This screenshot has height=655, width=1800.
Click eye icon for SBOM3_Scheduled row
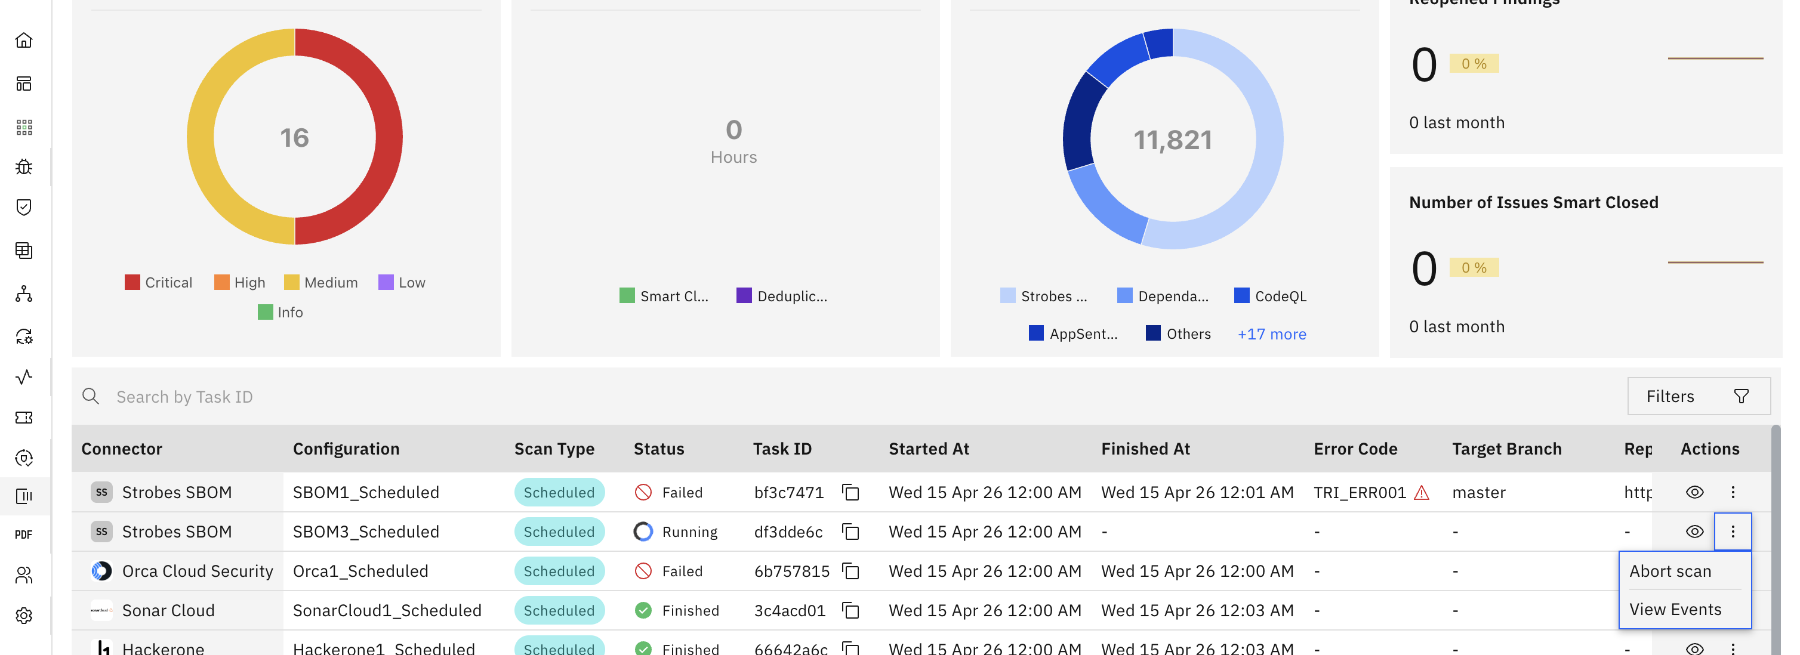[x=1694, y=532]
